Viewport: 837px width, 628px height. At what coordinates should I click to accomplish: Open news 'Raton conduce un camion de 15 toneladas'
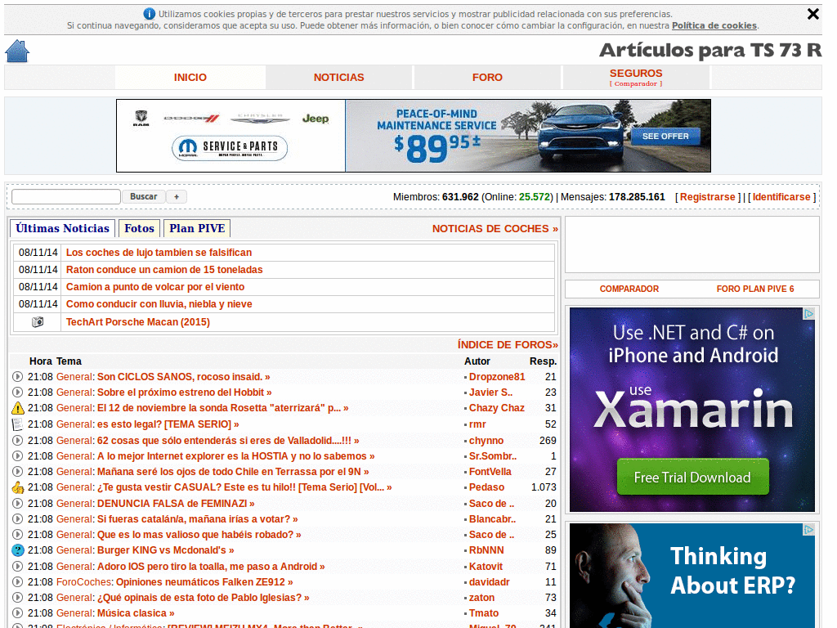pos(163,270)
